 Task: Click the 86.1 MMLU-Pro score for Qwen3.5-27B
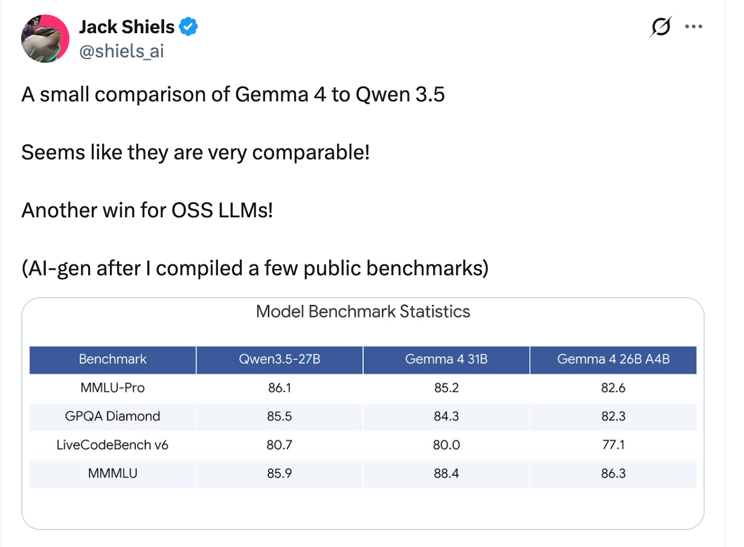[x=279, y=388]
